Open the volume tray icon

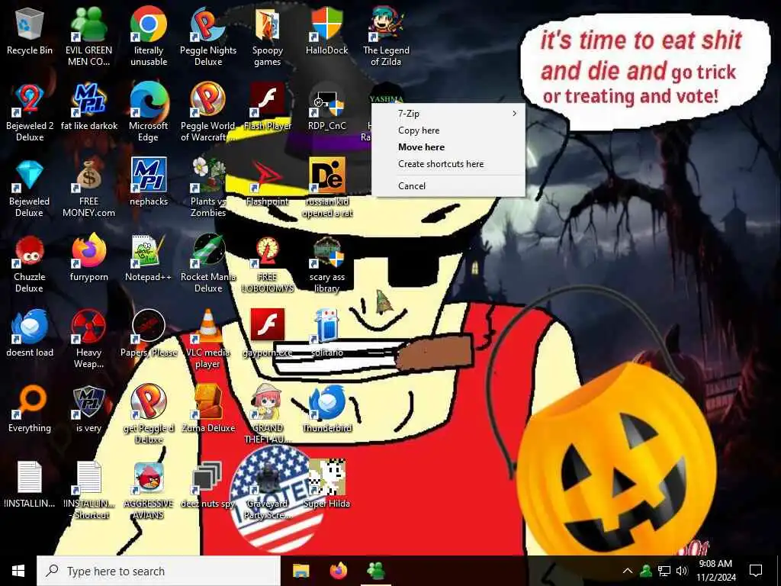(682, 571)
